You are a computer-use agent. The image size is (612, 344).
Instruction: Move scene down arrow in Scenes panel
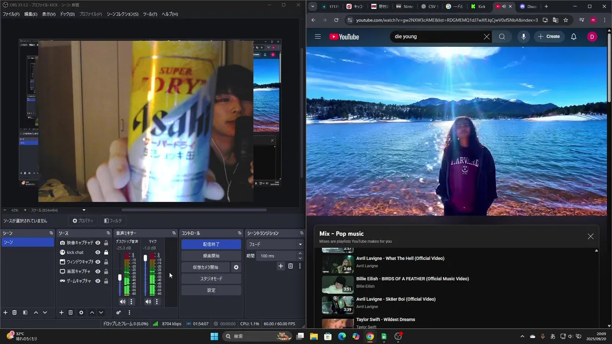pyautogui.click(x=45, y=312)
